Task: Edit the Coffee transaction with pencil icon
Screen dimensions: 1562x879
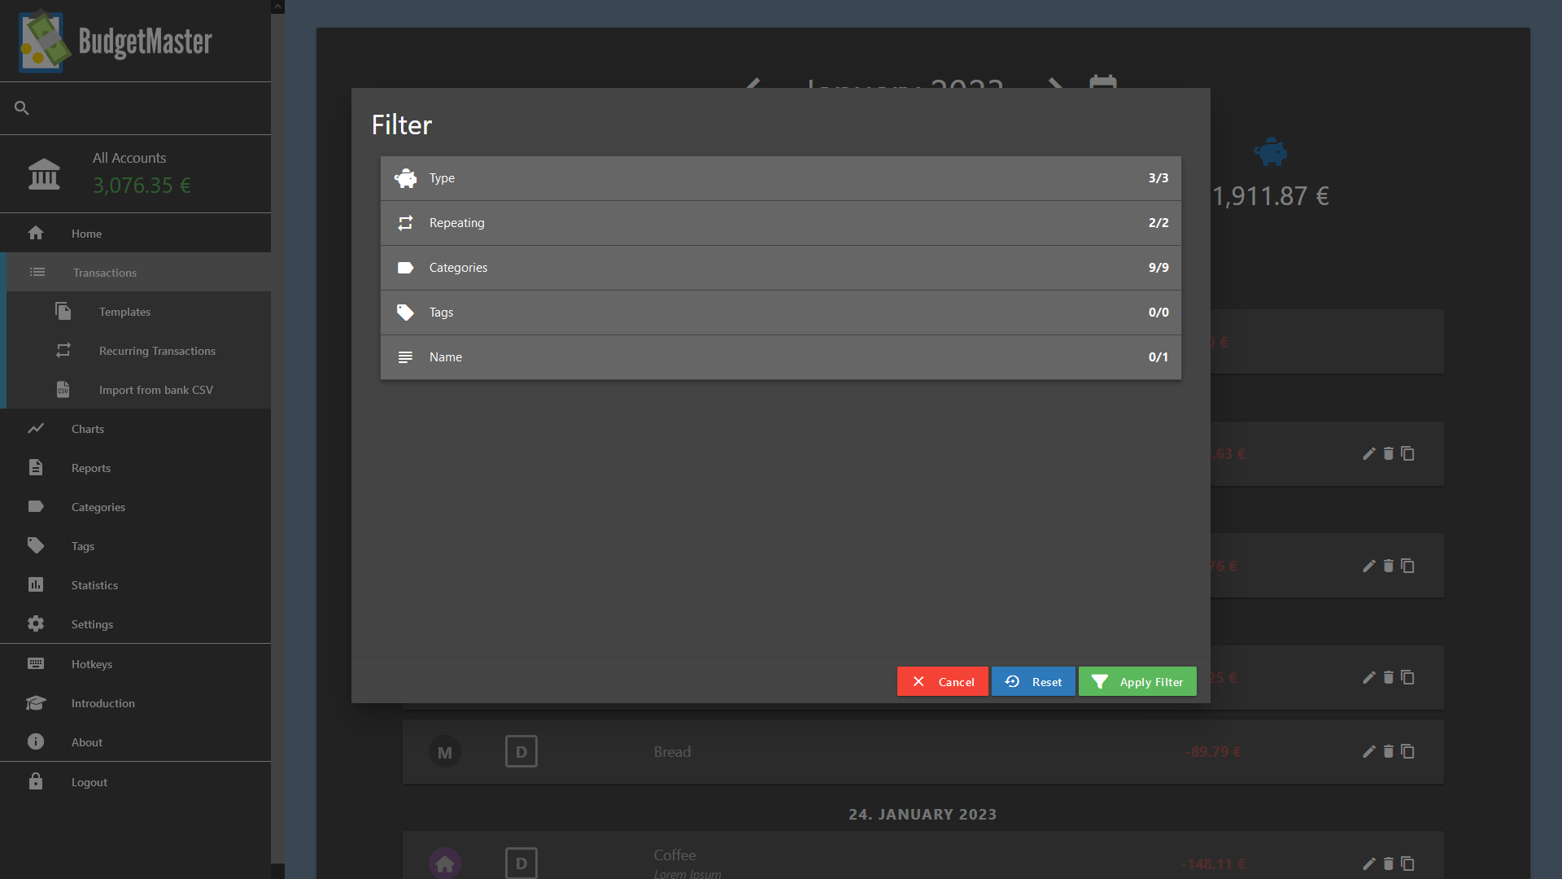Action: 1369,864
